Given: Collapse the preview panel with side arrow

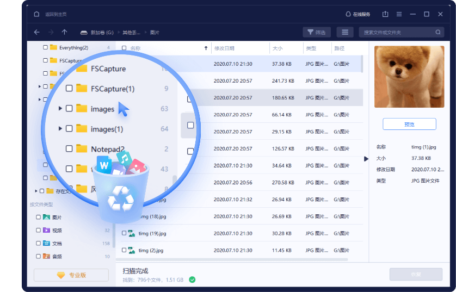Looking at the screenshot, I should coord(366,159).
